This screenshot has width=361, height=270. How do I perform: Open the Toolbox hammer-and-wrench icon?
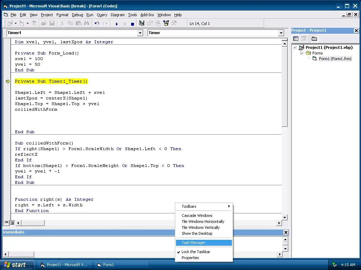(174, 23)
